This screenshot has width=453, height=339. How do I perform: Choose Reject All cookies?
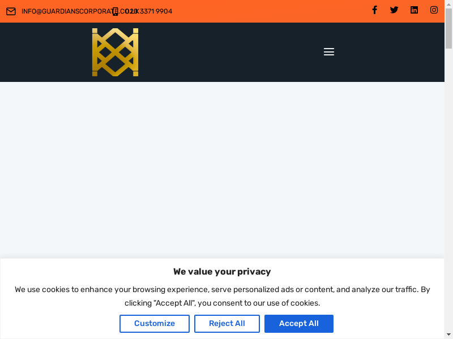tap(226, 324)
